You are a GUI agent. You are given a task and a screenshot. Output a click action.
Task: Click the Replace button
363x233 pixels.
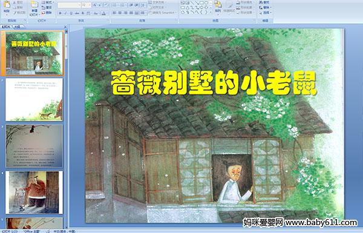coord(265,7)
